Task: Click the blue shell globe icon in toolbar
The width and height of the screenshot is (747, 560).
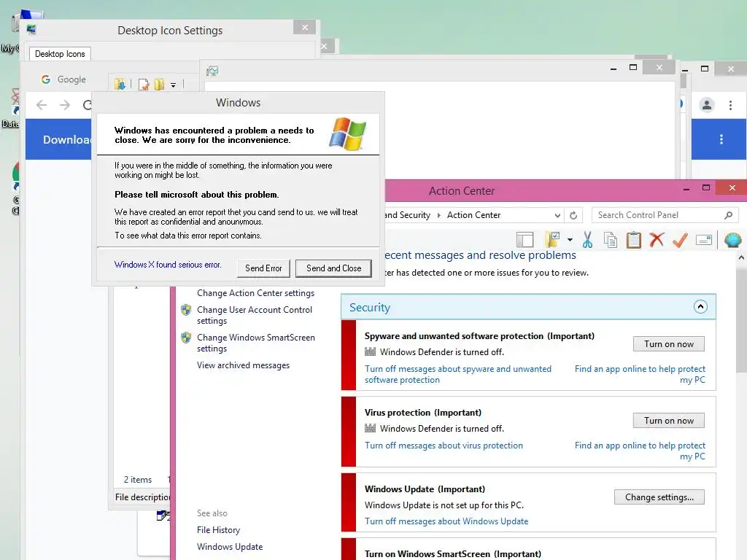Action: pos(732,240)
